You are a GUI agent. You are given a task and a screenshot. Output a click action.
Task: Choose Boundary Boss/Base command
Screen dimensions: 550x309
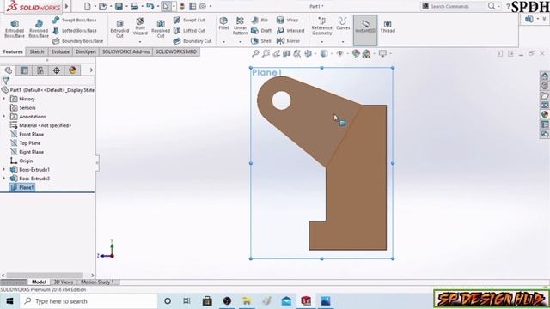77,41
